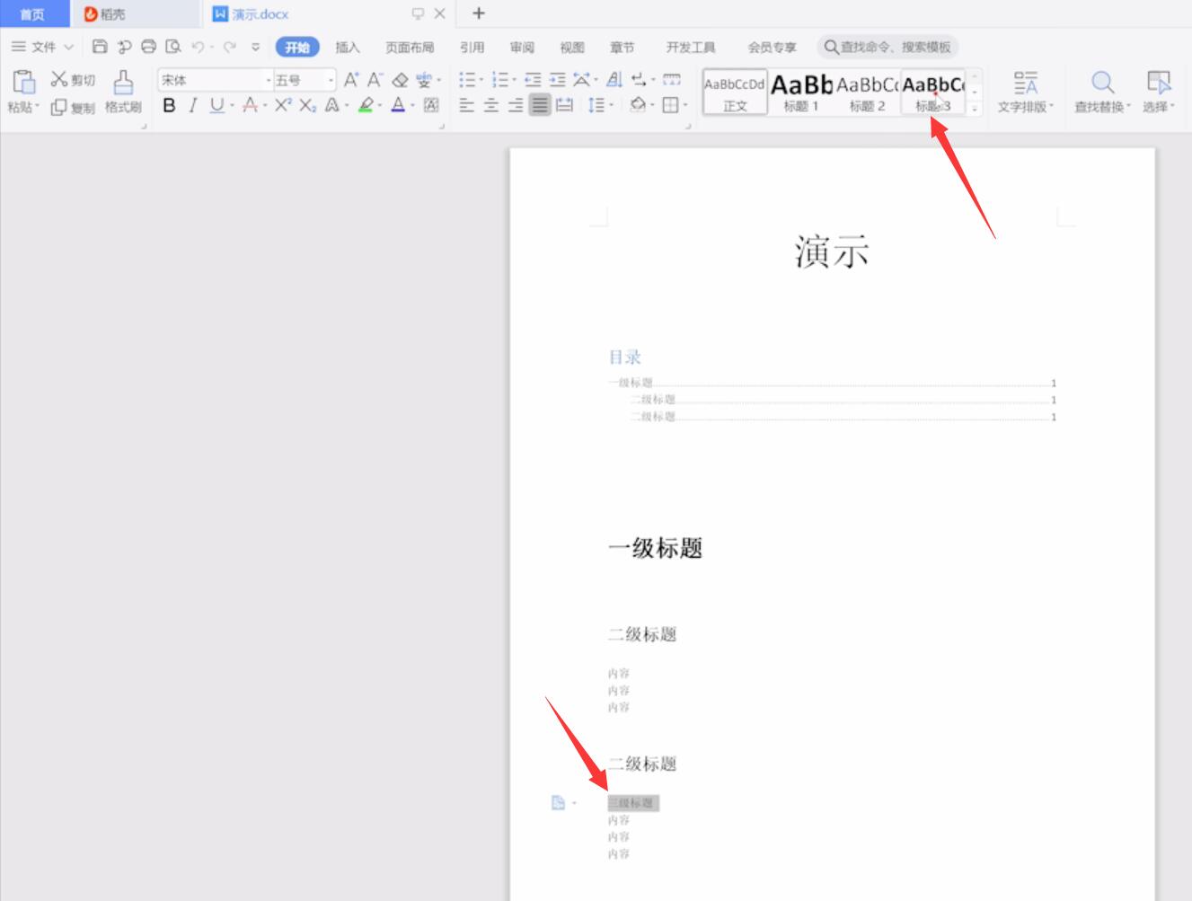This screenshot has height=901, width=1192.
Task: Click the increase indent icon
Action: [557, 80]
